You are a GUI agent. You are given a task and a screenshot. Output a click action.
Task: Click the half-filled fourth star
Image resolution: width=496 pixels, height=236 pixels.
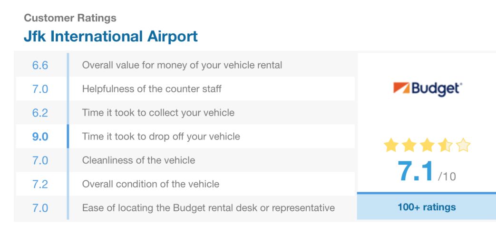point(445,146)
